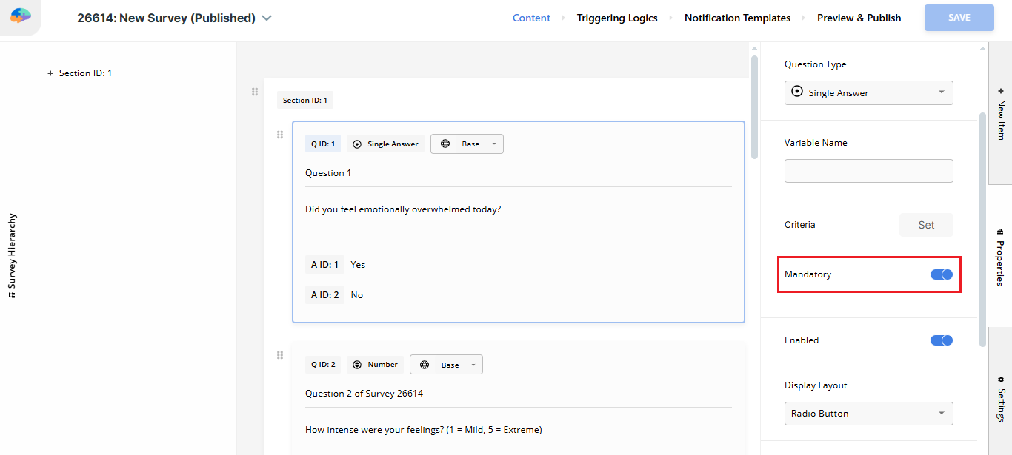The height and width of the screenshot is (455, 1012).
Task: Edit the Question 1 title field
Action: click(518, 173)
